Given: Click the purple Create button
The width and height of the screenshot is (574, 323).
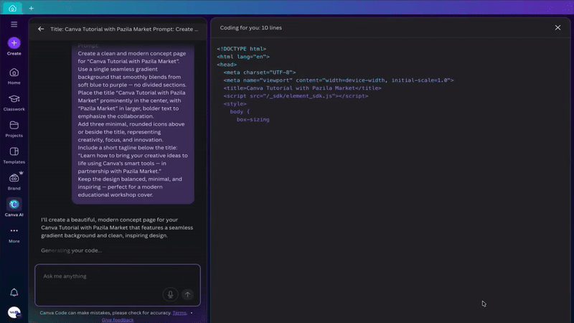Looking at the screenshot, I should pyautogui.click(x=14, y=43).
